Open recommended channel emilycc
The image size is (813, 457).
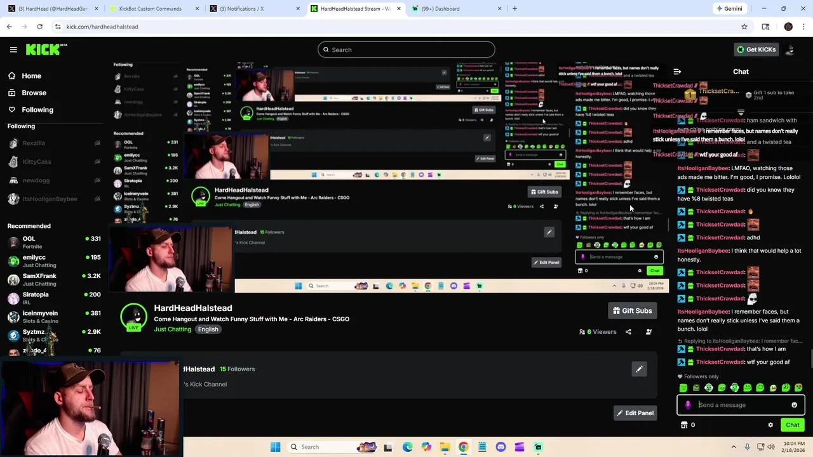click(x=53, y=261)
